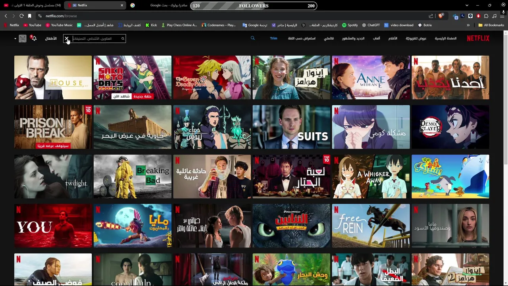
Task: Open the Suits thumbnail
Action: pyautogui.click(x=291, y=127)
